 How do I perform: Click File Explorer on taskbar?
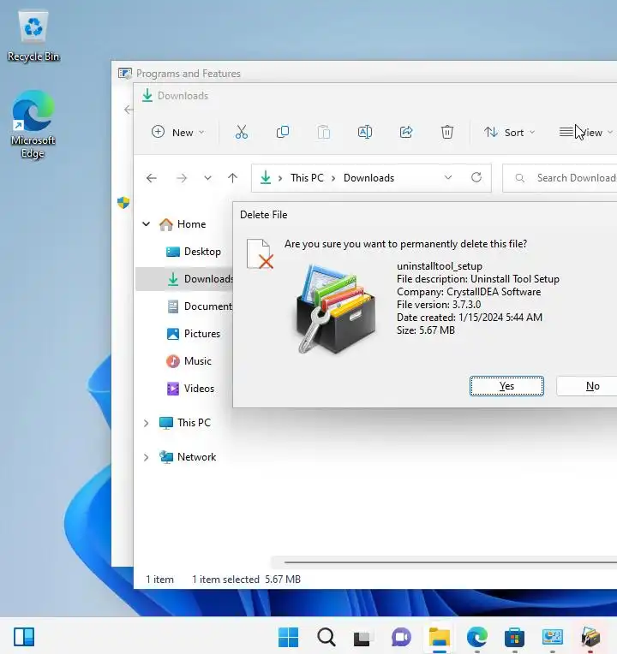point(439,638)
